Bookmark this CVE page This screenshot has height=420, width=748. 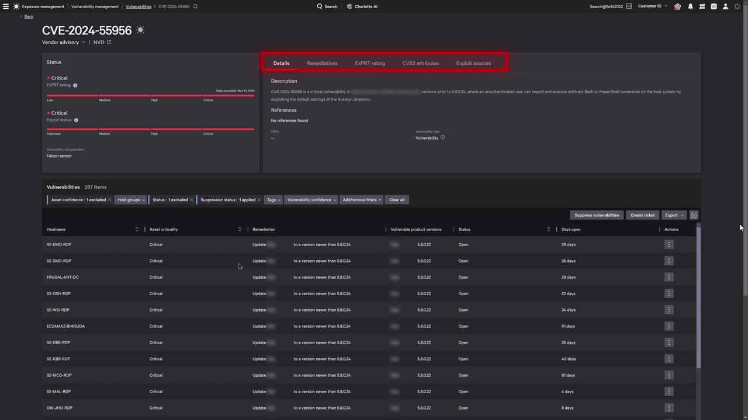(195, 6)
